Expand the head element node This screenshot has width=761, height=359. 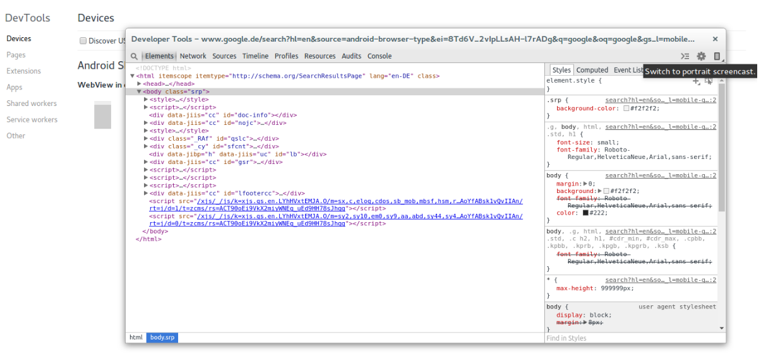point(140,84)
